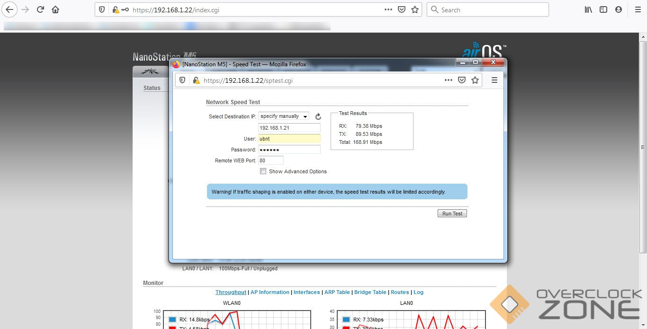The image size is (647, 329).
Task: Bookmark the sptest.cgi page
Action: (475, 80)
